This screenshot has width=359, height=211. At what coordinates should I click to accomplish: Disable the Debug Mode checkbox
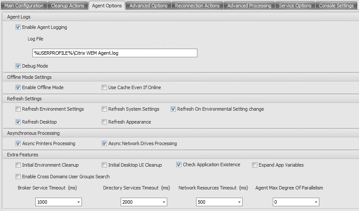coord(18,66)
